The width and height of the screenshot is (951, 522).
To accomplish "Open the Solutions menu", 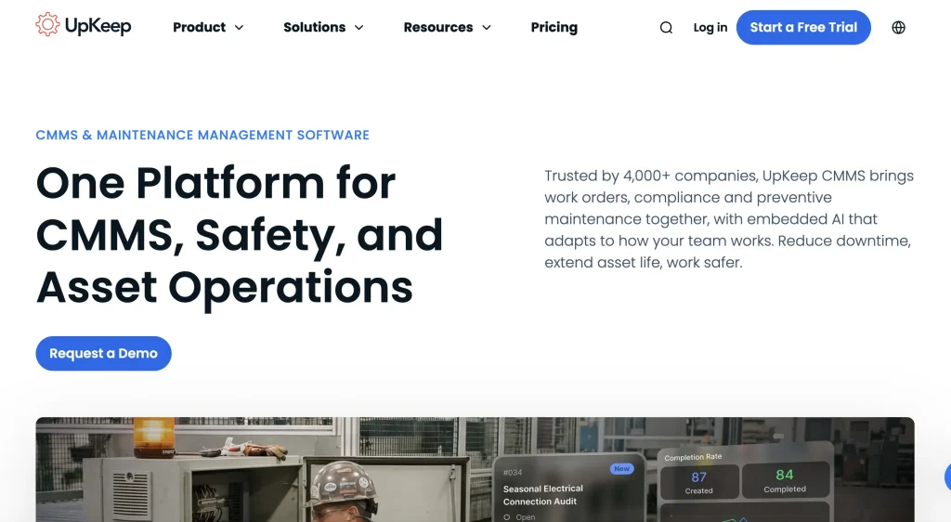I will (x=314, y=27).
